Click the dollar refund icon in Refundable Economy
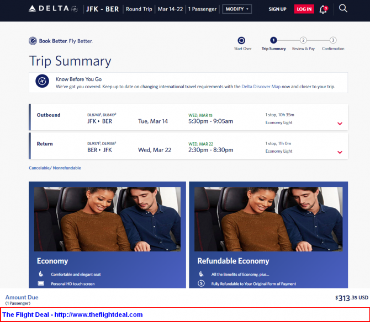Viewport: 370px width, 322px height. pos(201,283)
